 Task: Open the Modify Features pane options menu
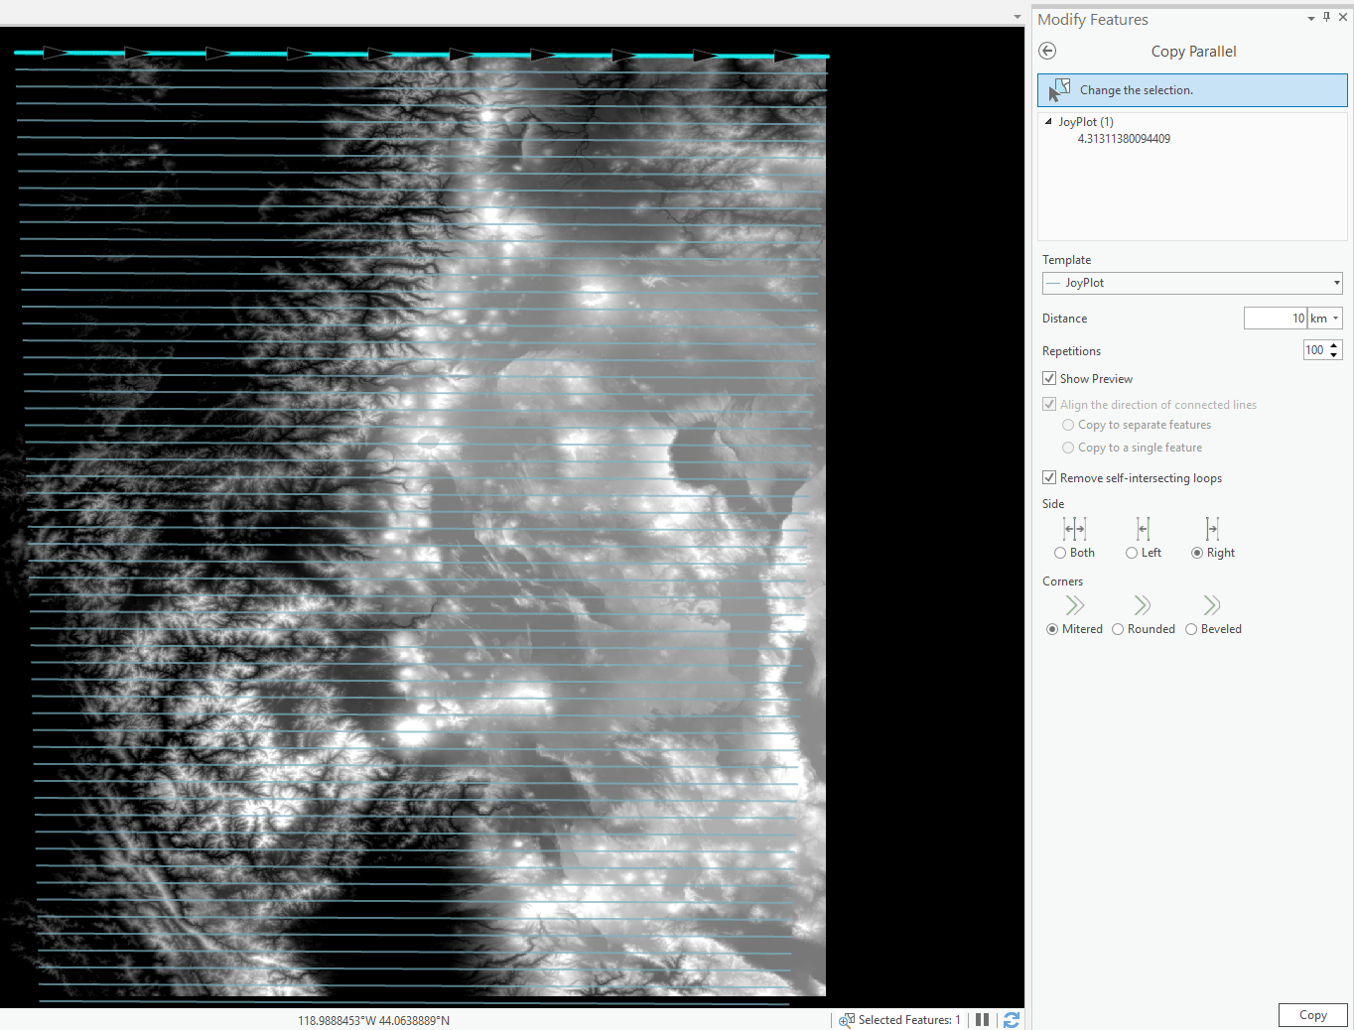(x=1311, y=18)
